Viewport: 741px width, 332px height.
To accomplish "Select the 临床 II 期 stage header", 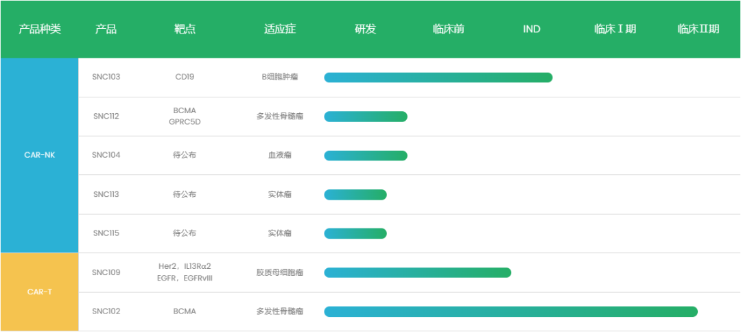I will pos(698,29).
